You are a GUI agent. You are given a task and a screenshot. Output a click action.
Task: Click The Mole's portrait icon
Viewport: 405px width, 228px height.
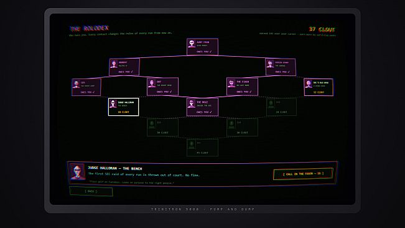(192, 104)
